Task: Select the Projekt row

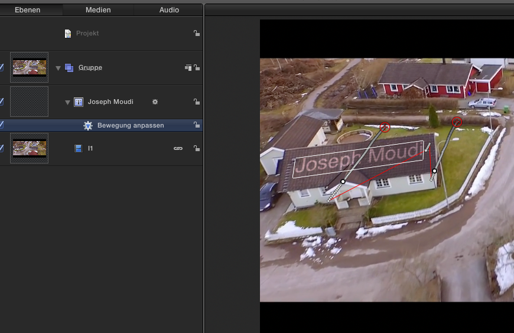Action: point(101,34)
